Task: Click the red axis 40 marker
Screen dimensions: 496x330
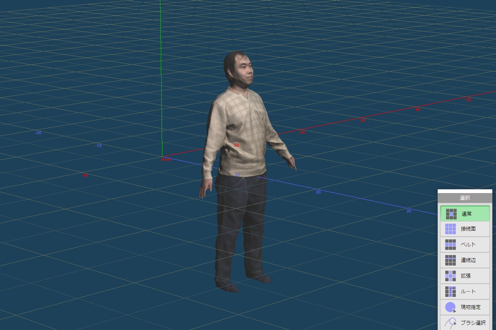Action: point(417,110)
